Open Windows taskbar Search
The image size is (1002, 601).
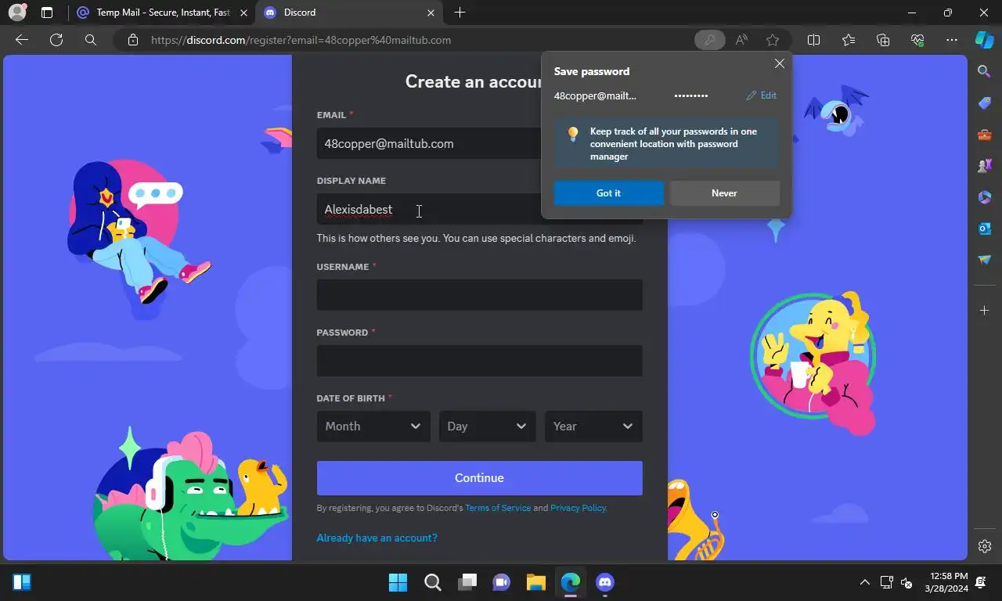(432, 582)
